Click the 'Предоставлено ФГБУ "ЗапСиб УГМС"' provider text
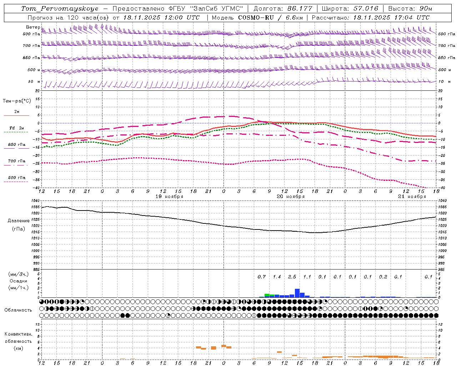The height and width of the screenshot is (366, 457). pyautogui.click(x=177, y=9)
